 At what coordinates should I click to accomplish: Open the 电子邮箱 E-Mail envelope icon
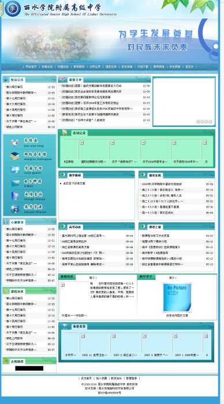click(x=15, y=183)
